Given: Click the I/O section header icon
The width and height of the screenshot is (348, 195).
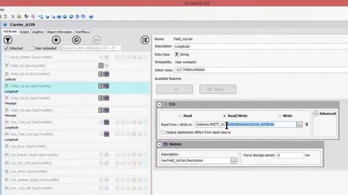Looking at the screenshot, I should (165, 104).
